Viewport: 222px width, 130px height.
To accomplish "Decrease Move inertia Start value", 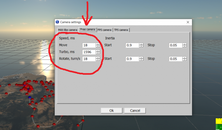I will click(141, 46).
